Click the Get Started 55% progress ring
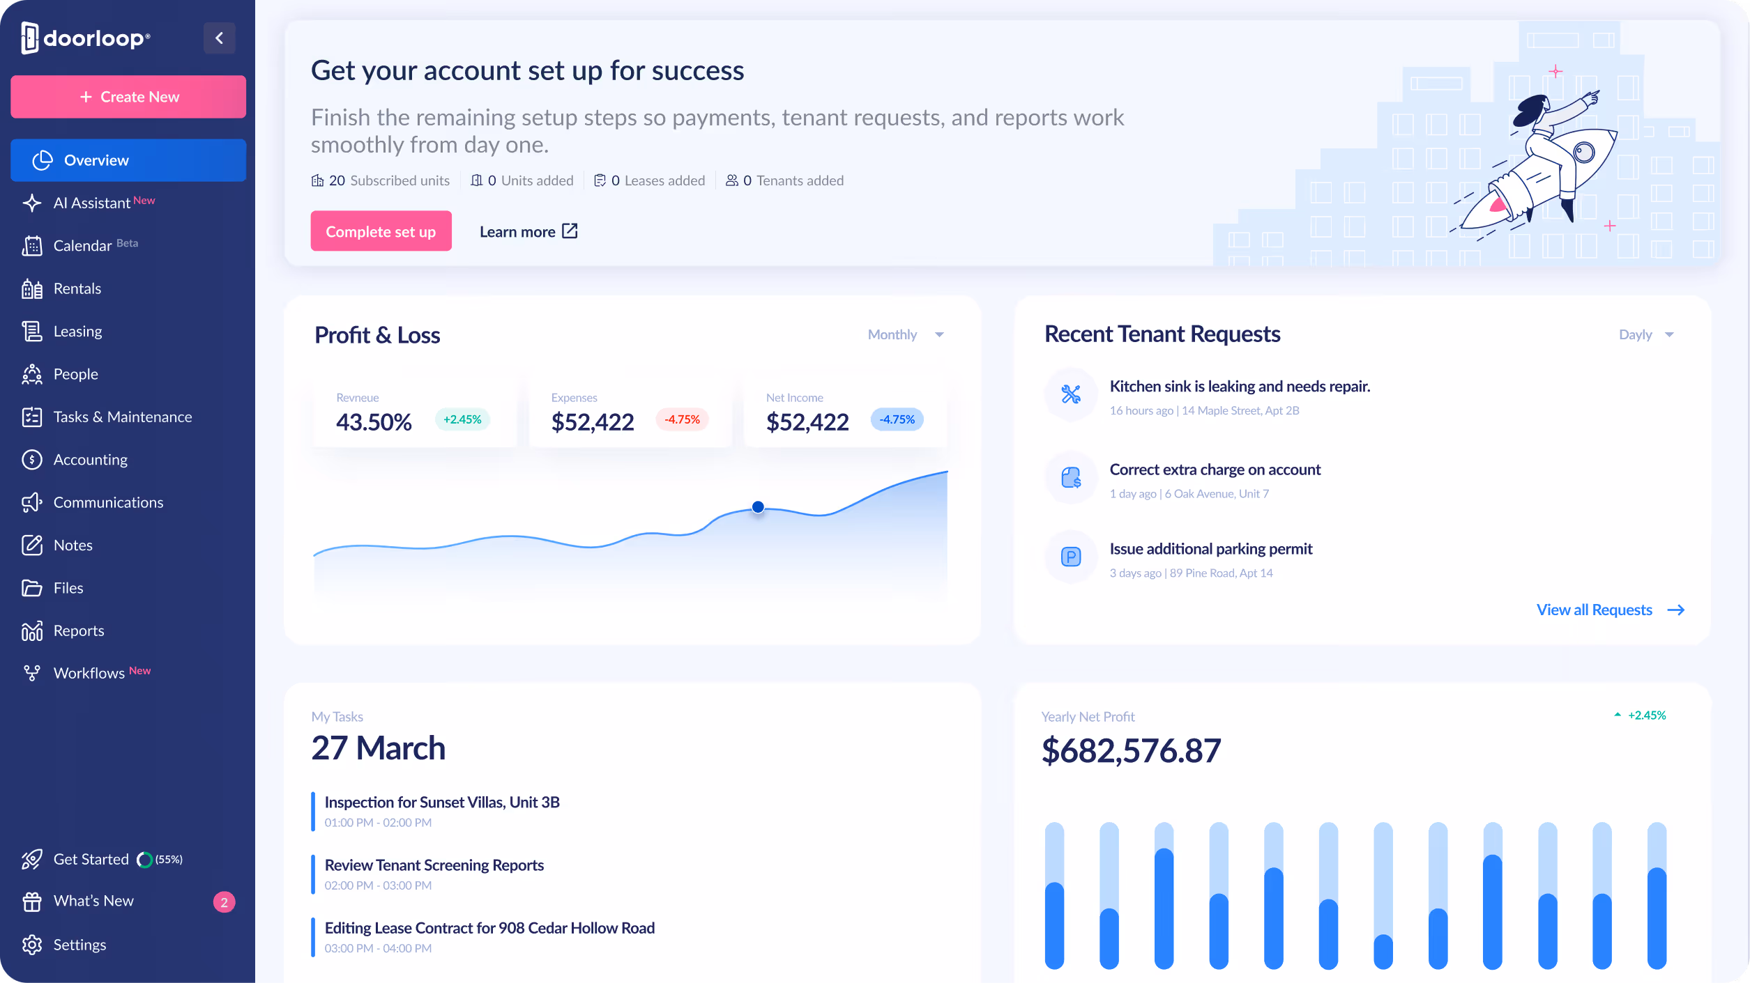Screen dimensions: 1750x983 [x=144, y=860]
